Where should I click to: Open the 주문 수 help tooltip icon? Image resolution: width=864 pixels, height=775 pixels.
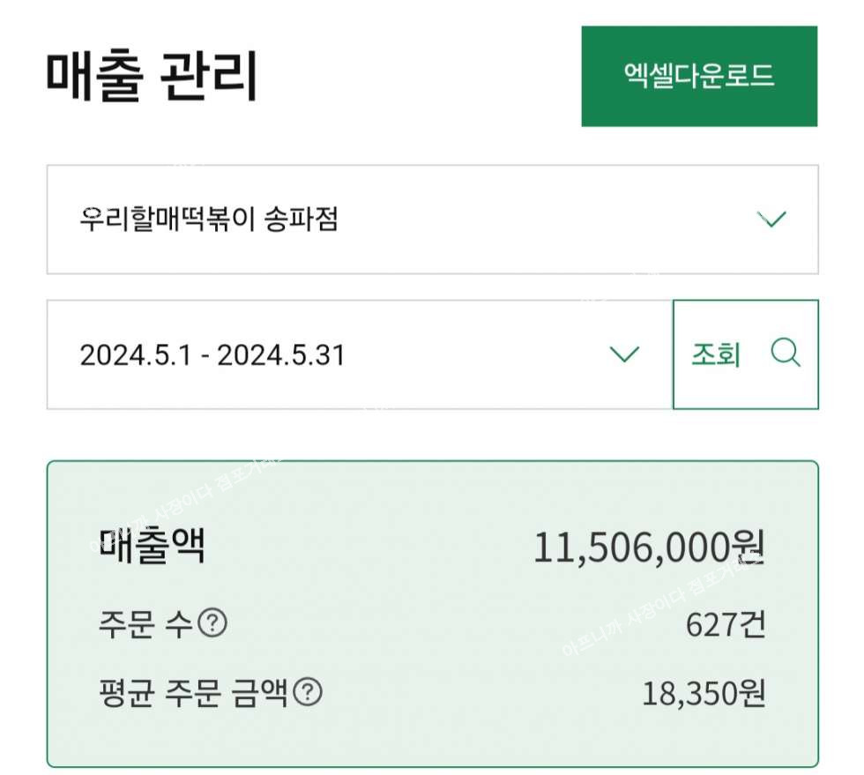point(212,624)
